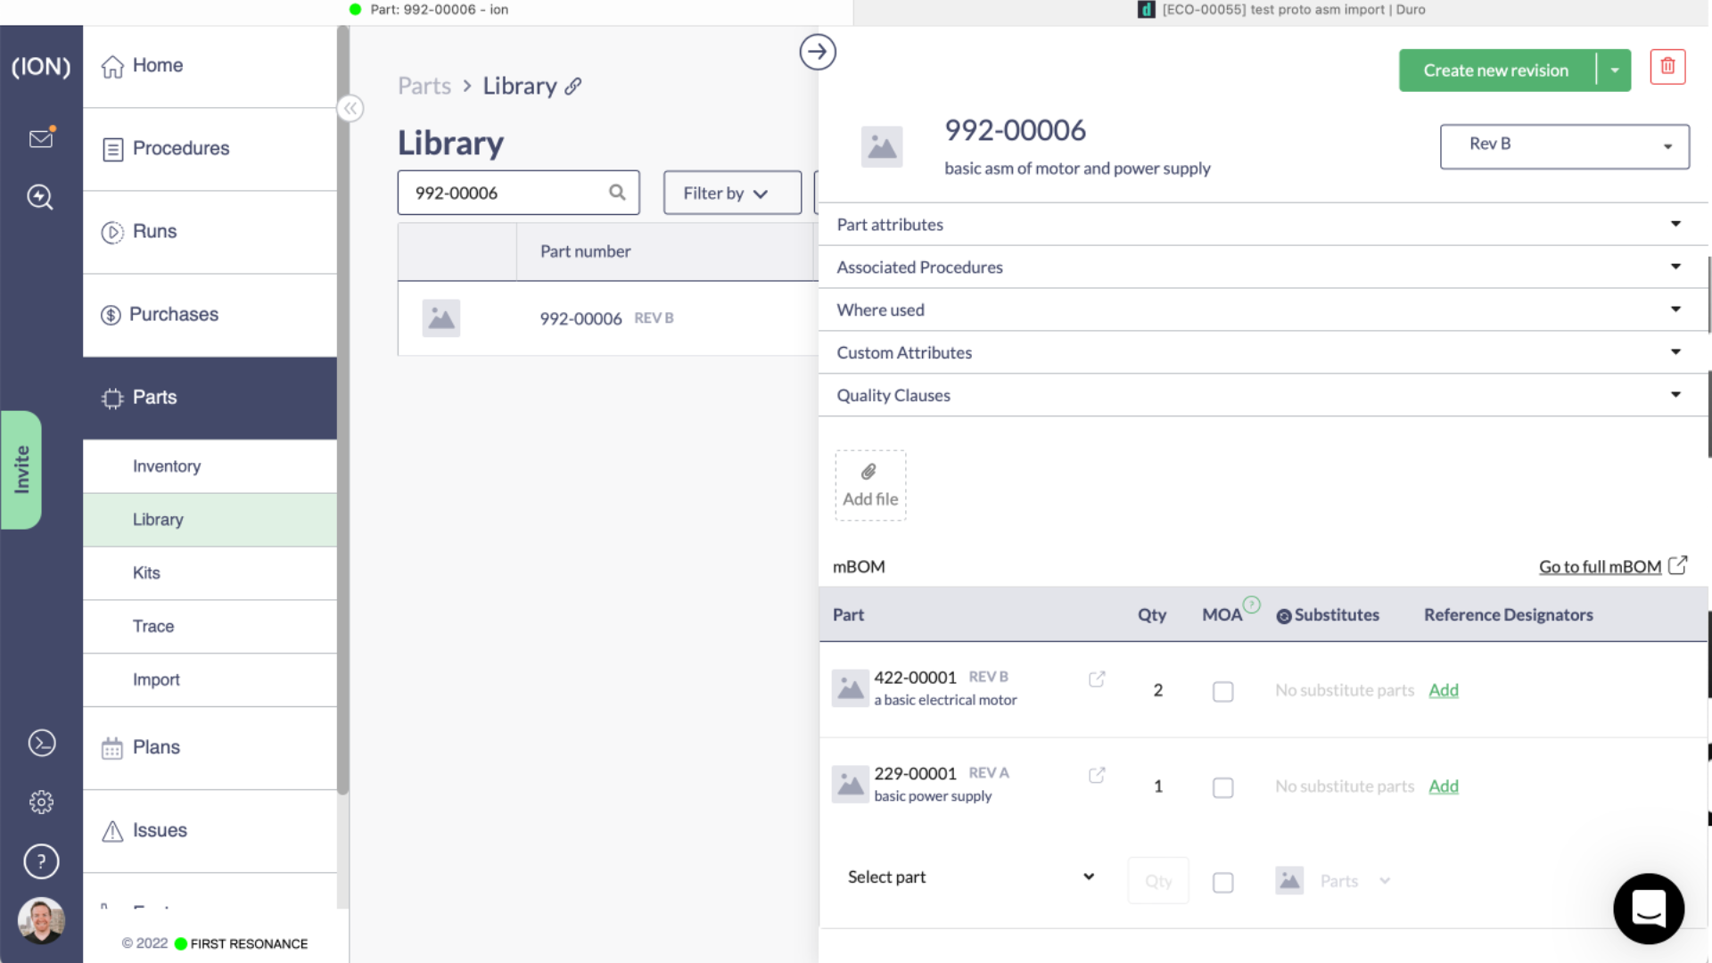1712x963 pixels.
Task: Toggle MOA checkbox for 422-00001
Action: (1222, 691)
